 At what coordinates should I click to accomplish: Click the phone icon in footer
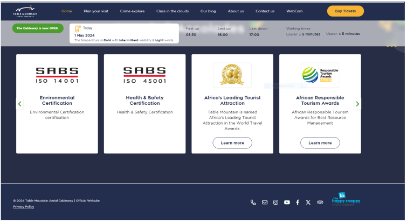click(x=253, y=203)
